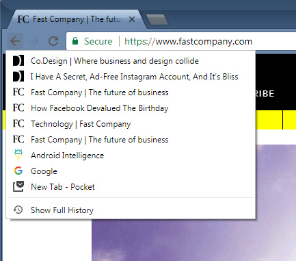Close the Fast Company tab

[x=132, y=19]
